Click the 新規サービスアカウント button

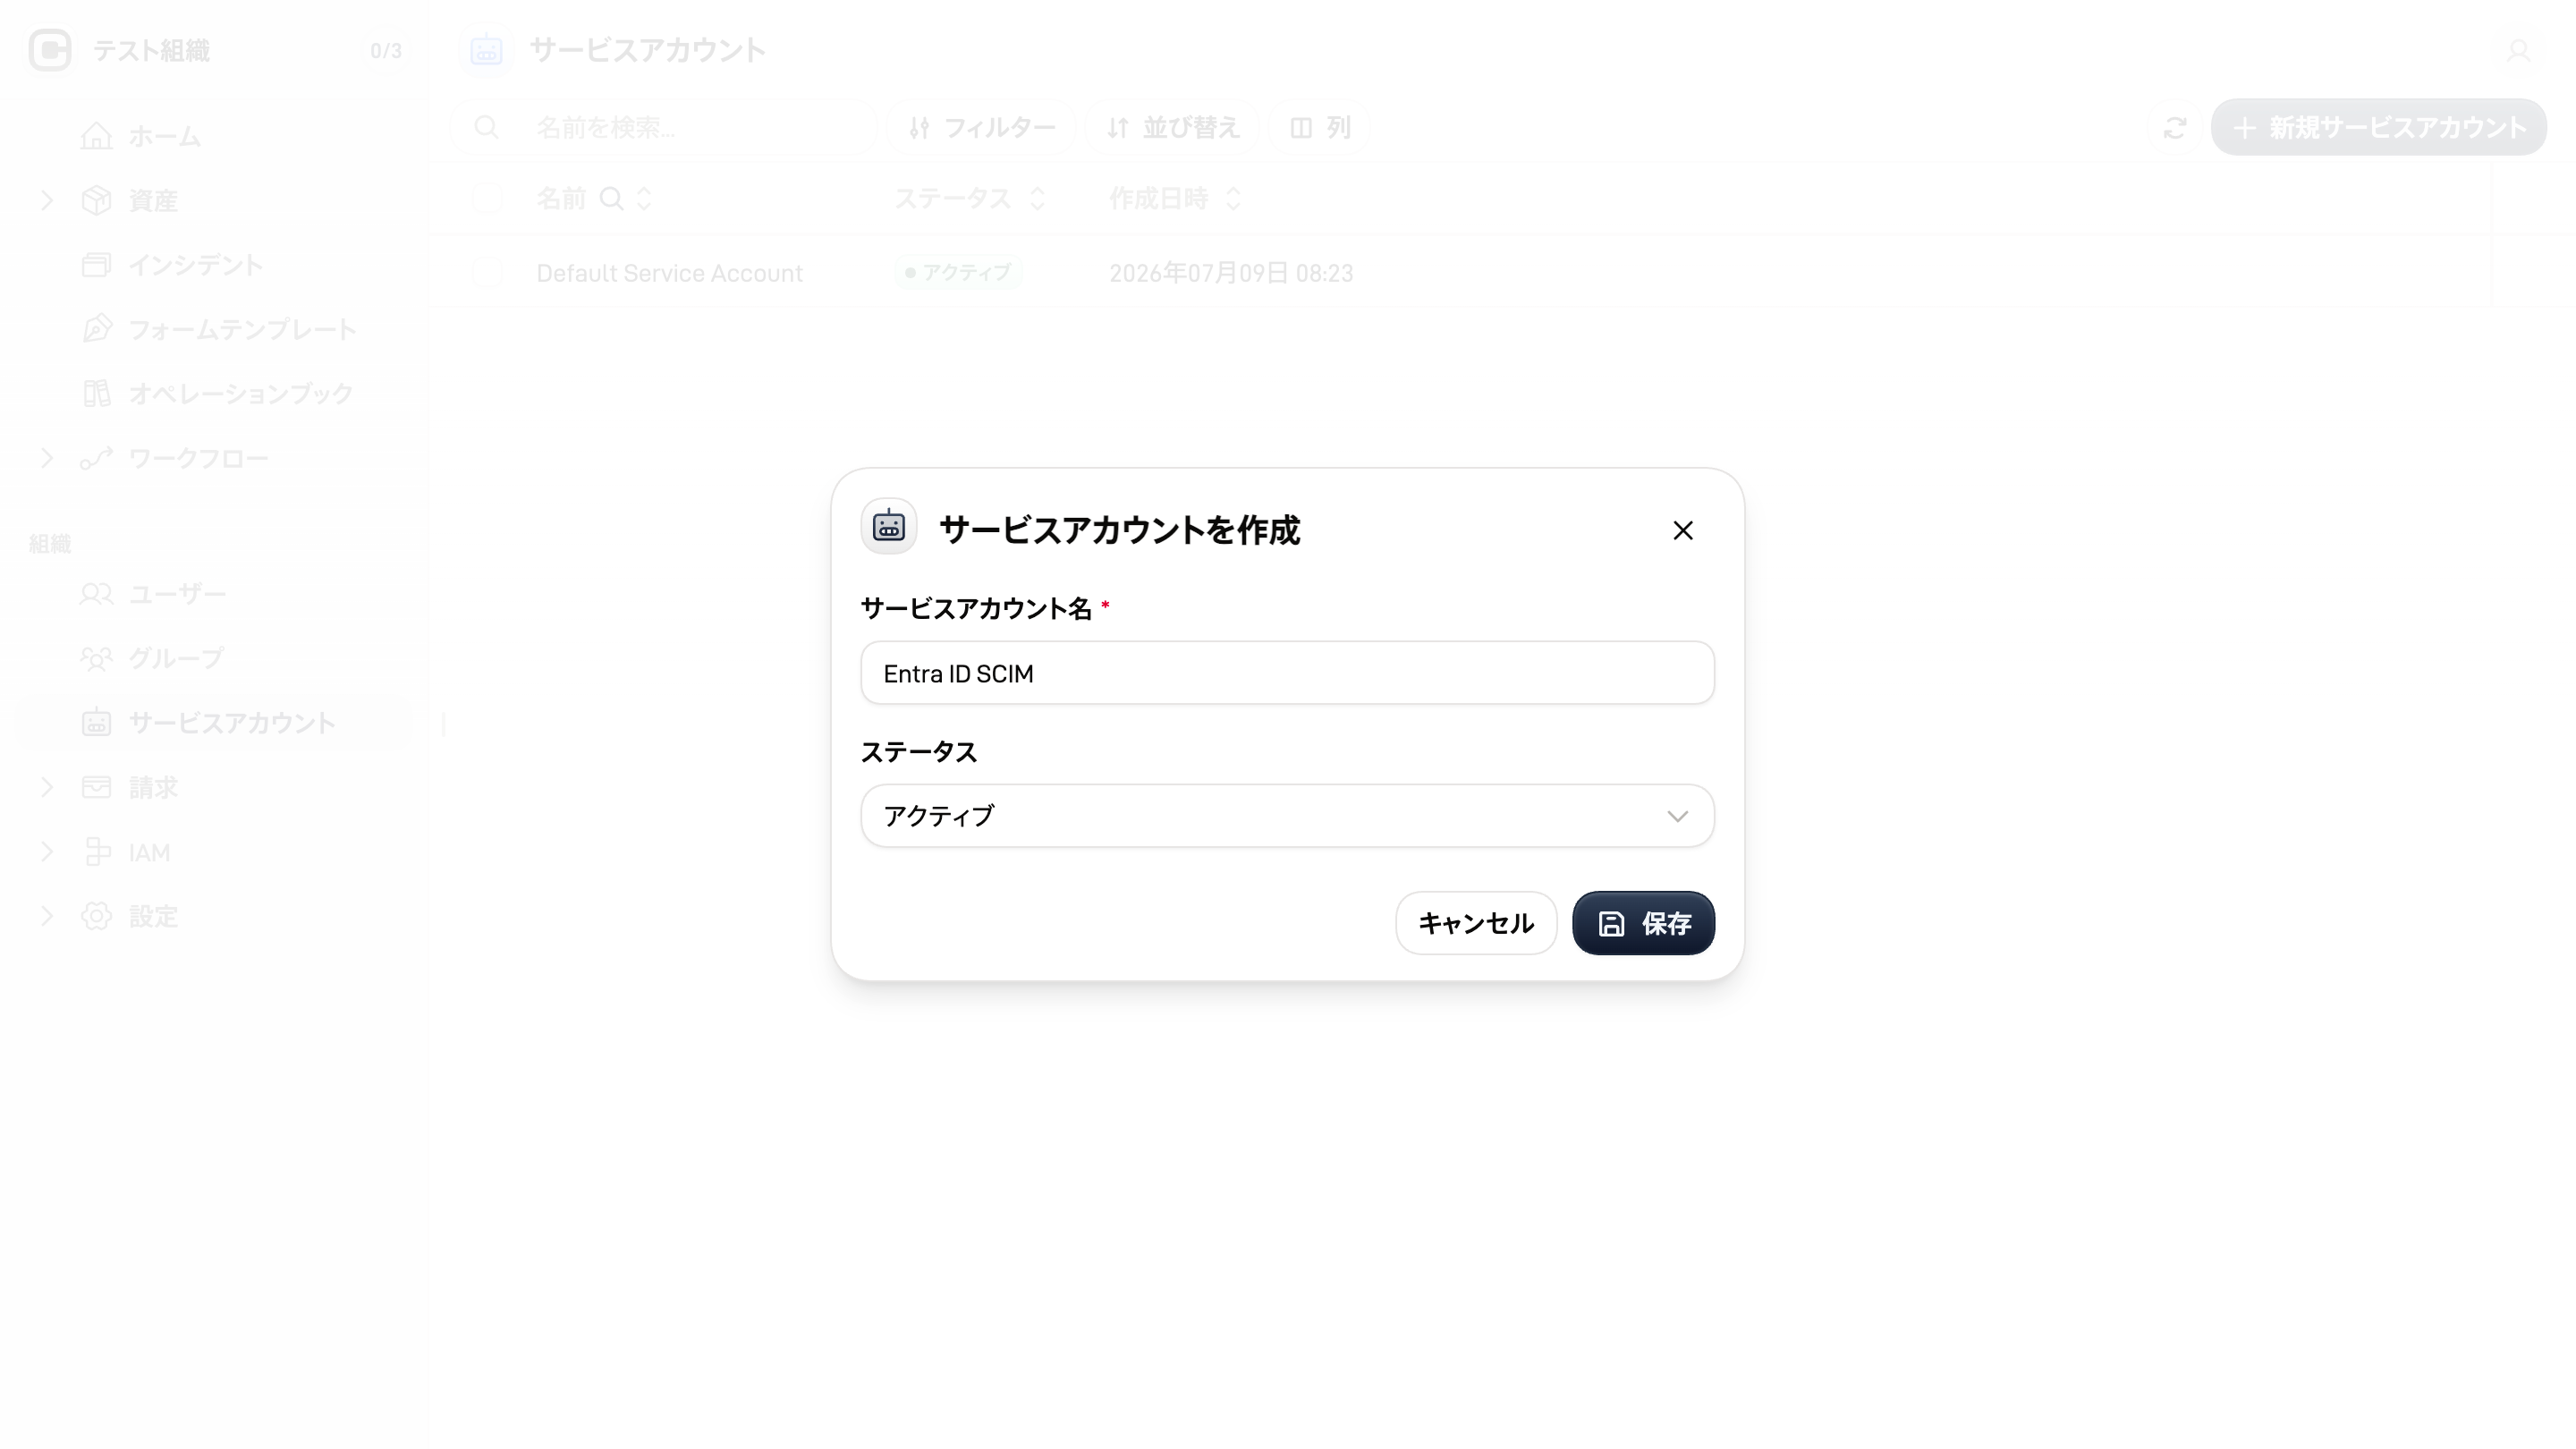pos(2379,127)
